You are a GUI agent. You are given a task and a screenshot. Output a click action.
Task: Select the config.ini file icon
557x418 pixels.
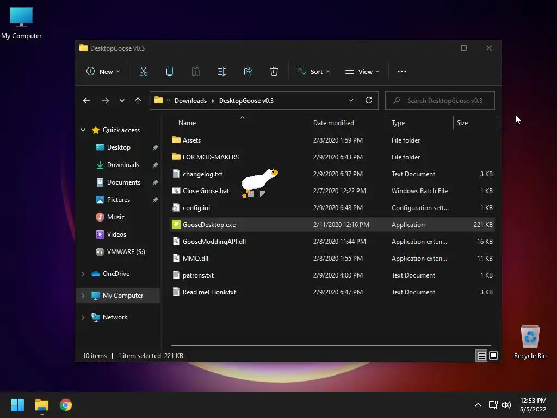176,207
